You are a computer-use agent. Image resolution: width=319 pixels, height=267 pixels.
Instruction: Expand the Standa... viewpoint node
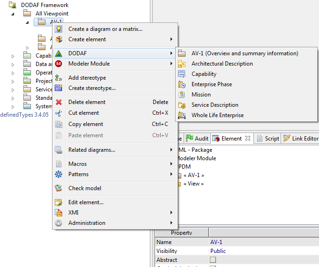pos(13,99)
